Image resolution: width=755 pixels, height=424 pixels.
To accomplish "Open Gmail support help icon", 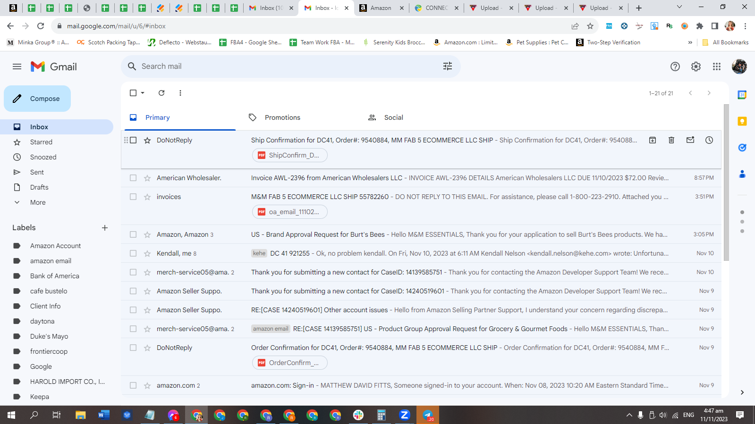I will pos(675,67).
